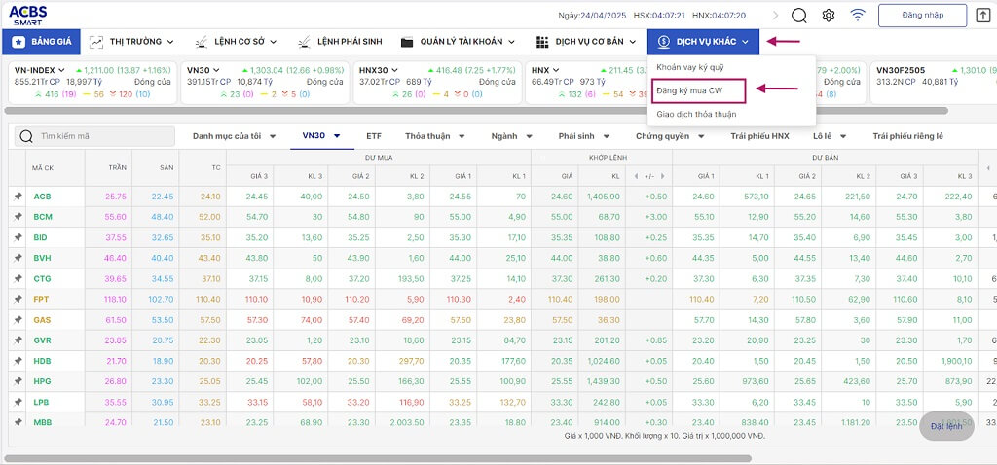Open the Ngành filter dropdown
Viewport: 997px width, 465px height.
point(512,136)
